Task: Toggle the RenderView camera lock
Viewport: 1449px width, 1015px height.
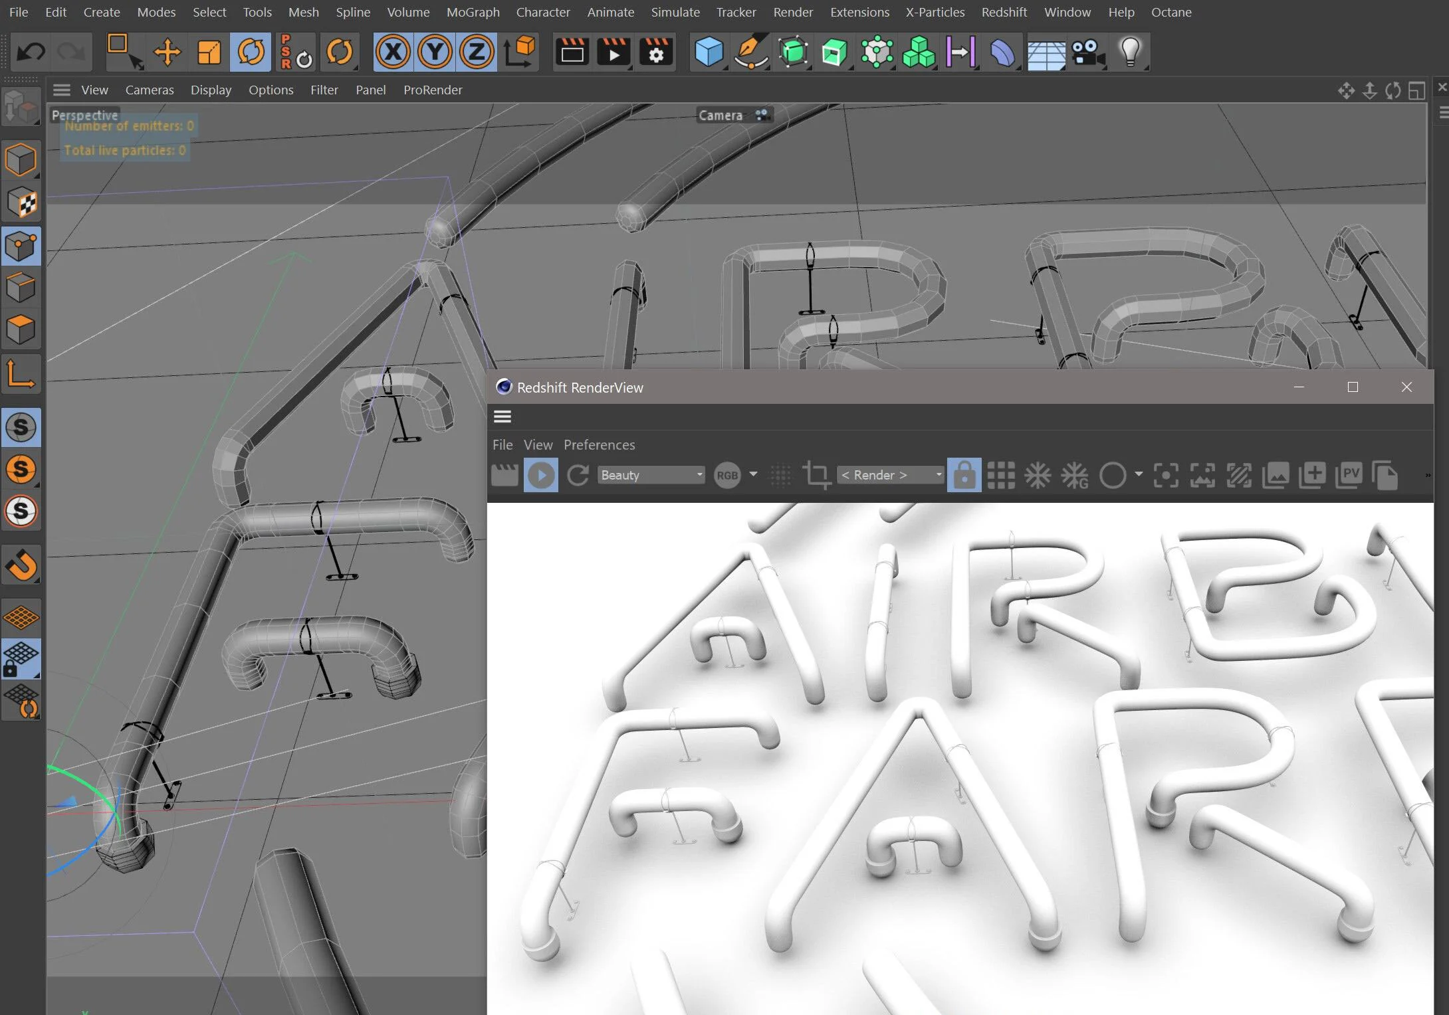Action: [x=964, y=475]
